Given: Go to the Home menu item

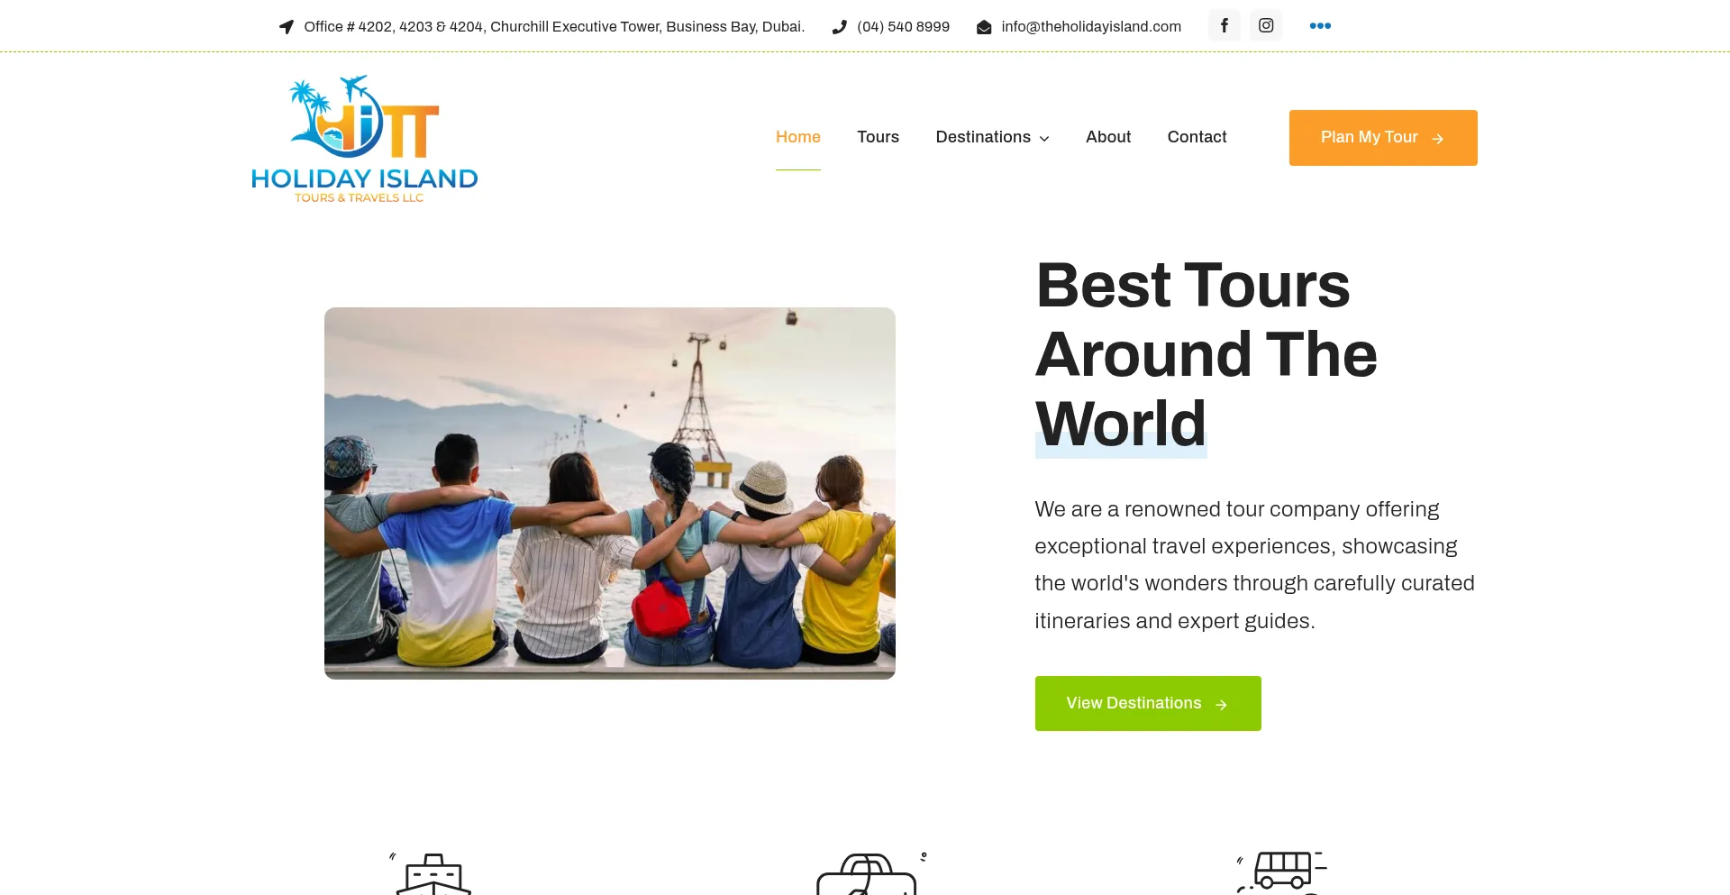Looking at the screenshot, I should click(797, 137).
